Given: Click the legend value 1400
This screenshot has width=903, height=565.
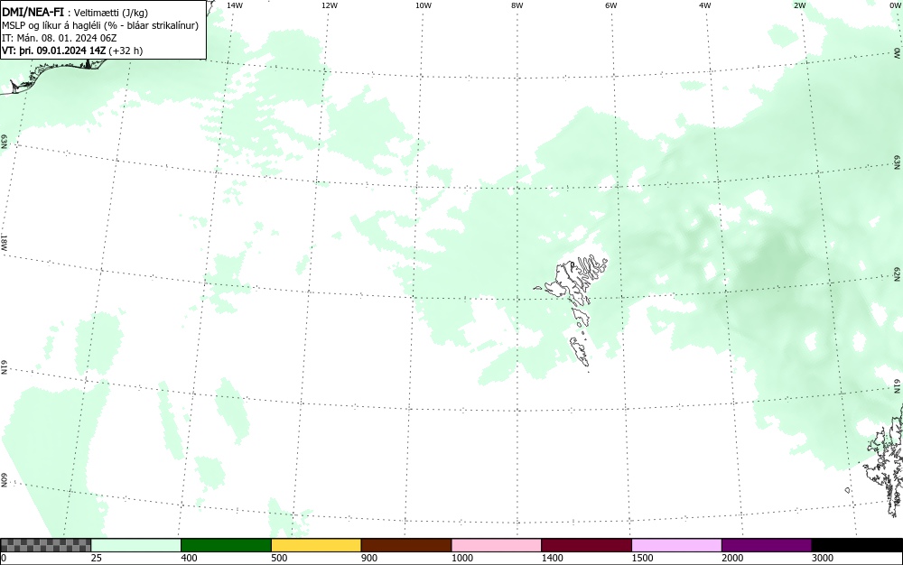Looking at the screenshot, I should [x=553, y=558].
